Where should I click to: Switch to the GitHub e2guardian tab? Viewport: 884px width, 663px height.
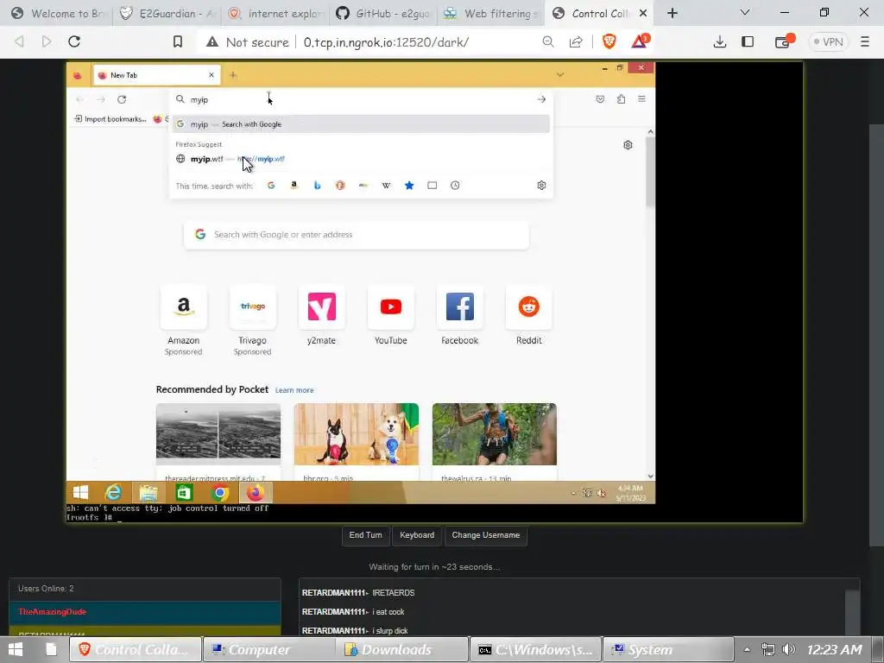tap(384, 13)
